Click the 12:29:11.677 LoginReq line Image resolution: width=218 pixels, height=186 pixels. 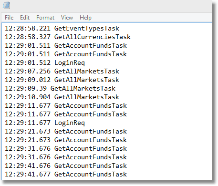point(45,123)
